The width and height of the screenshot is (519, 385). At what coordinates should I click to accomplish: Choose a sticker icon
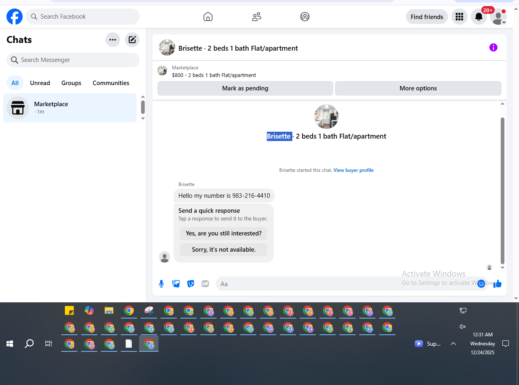tap(191, 284)
